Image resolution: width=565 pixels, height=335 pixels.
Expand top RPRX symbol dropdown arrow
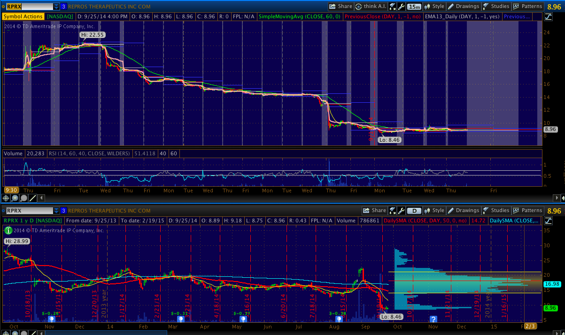[x=56, y=7]
